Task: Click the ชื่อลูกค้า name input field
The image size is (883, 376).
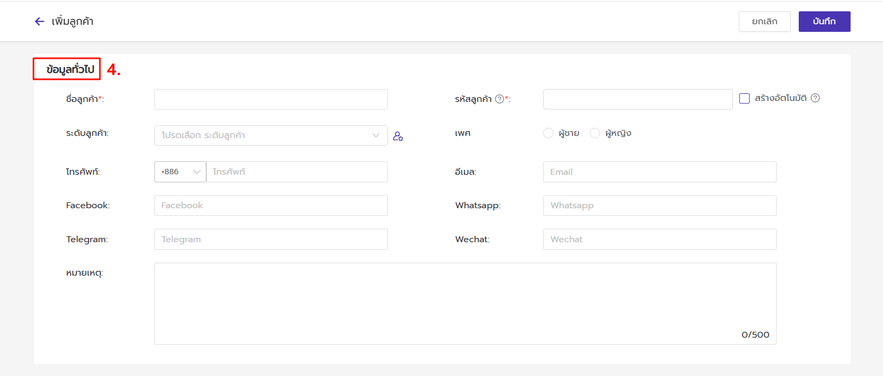Action: click(x=271, y=99)
